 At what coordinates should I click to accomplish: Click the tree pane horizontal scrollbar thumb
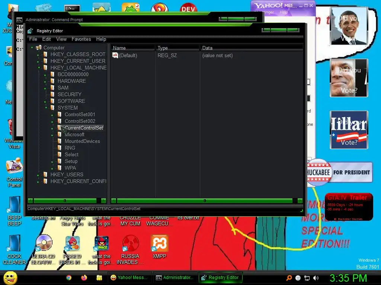[x=65, y=200]
